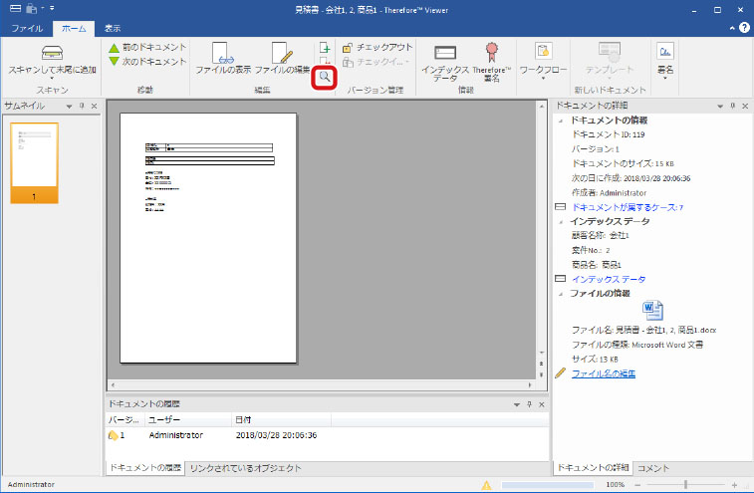This screenshot has width=754, height=493.
Task: Click the scan and append to end icon
Action: click(52, 54)
